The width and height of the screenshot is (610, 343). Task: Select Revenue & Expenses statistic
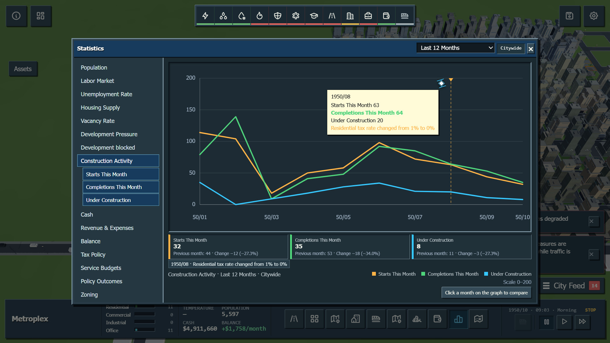coord(118,228)
